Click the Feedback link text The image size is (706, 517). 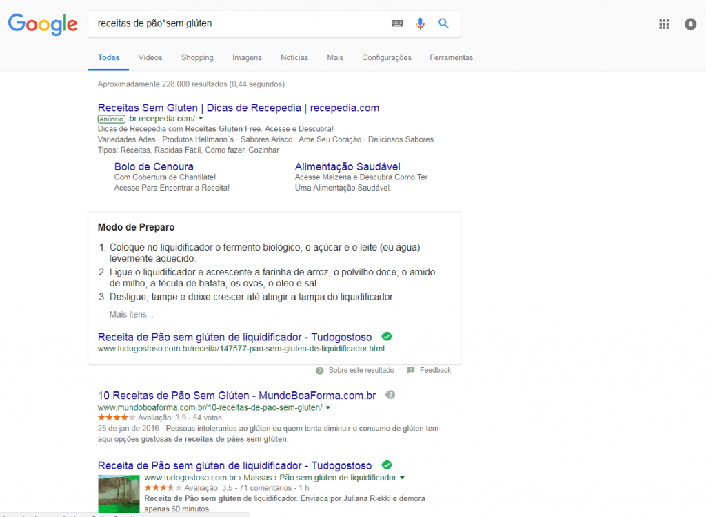pyautogui.click(x=436, y=370)
